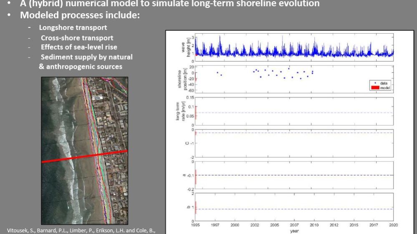Click the 'data' legend entry
The width and height of the screenshot is (417, 234).
[381, 83]
